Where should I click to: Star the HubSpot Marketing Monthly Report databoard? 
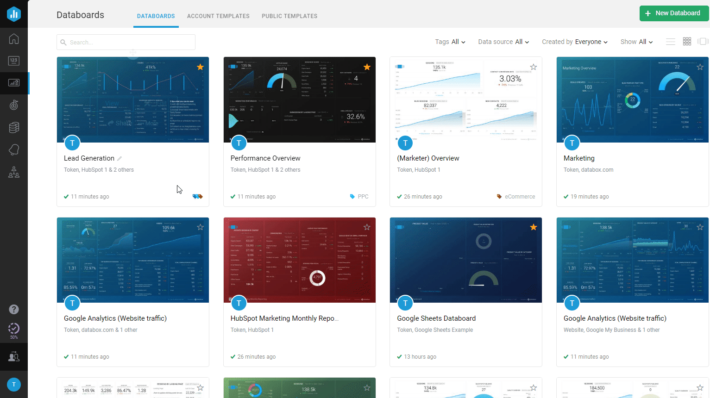tap(367, 227)
